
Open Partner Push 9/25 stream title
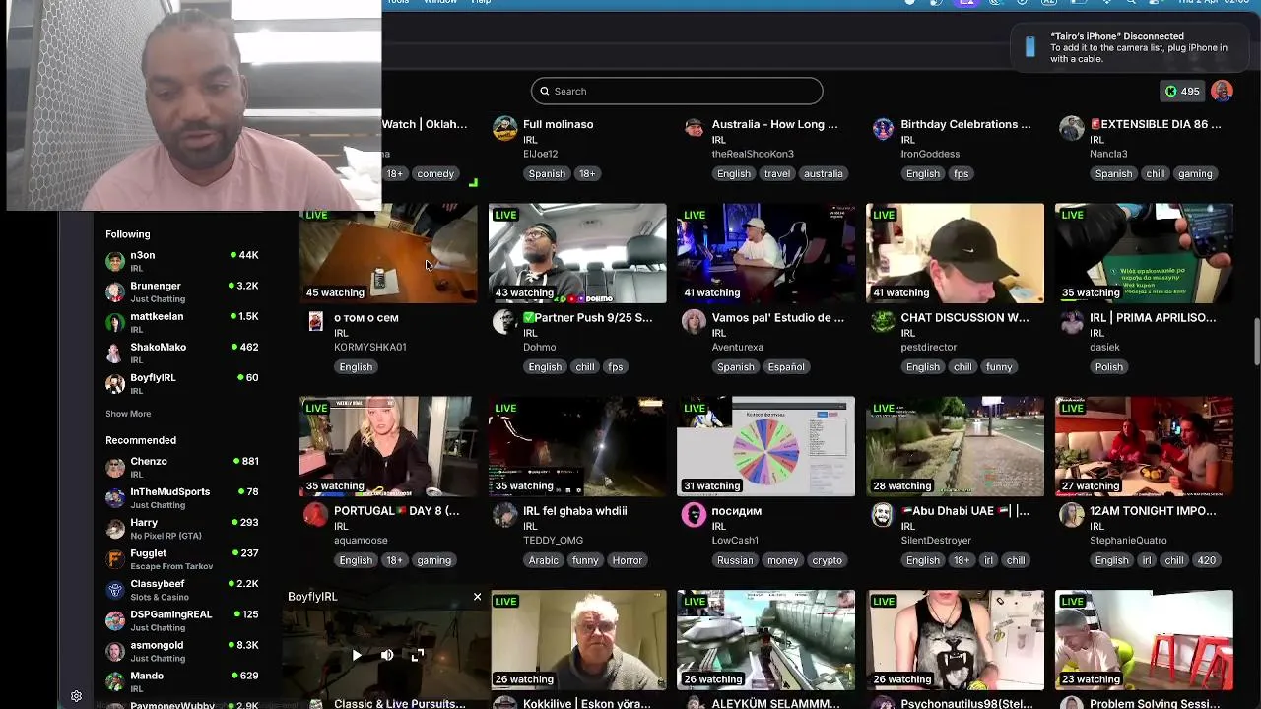(x=588, y=318)
